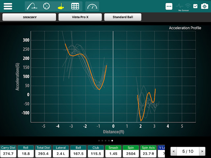Select the third page indicator dot
Viewport: 211px width, 158px height.
point(105,141)
